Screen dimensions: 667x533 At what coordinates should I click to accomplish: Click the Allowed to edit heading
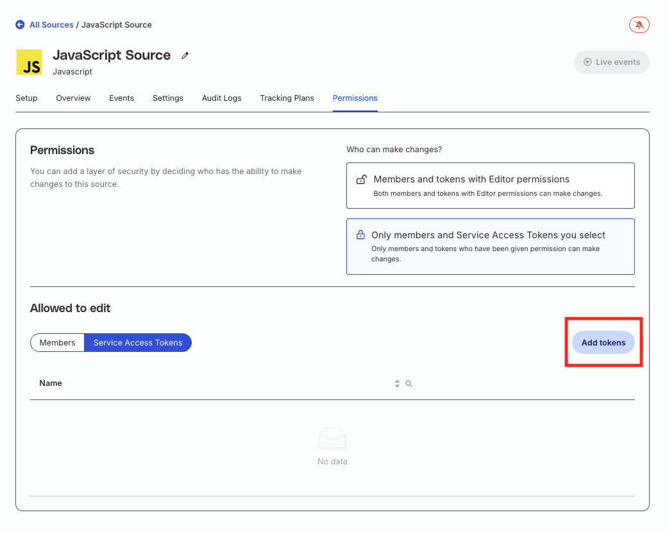coord(70,308)
